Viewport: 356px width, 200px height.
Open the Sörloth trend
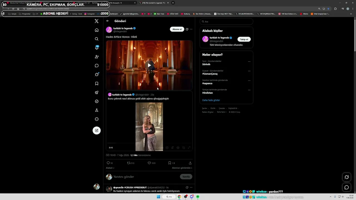[x=206, y=64]
